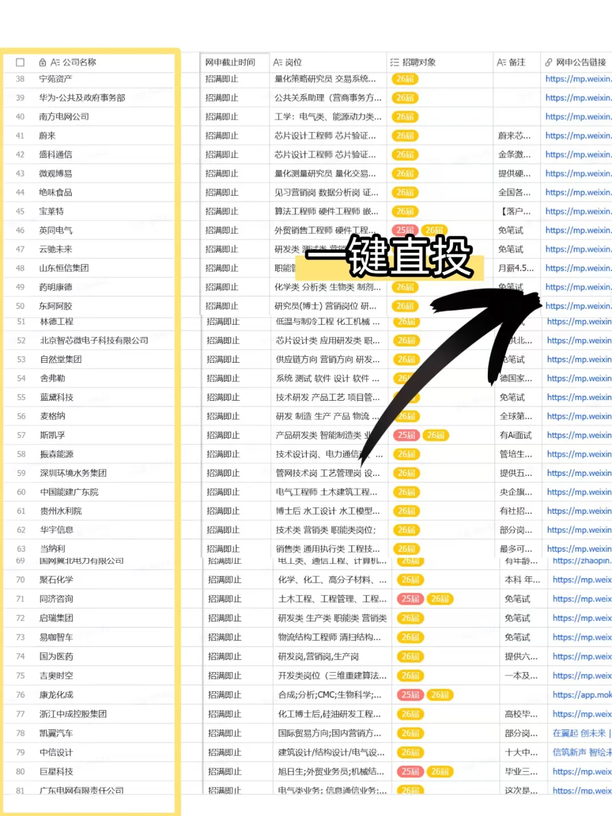Click the lock icon beside 公司名称
The image size is (612, 816).
click(x=42, y=62)
